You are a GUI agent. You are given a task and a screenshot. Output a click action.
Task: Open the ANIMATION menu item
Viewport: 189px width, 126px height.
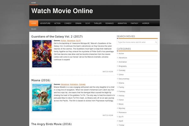[x=122, y=23]
